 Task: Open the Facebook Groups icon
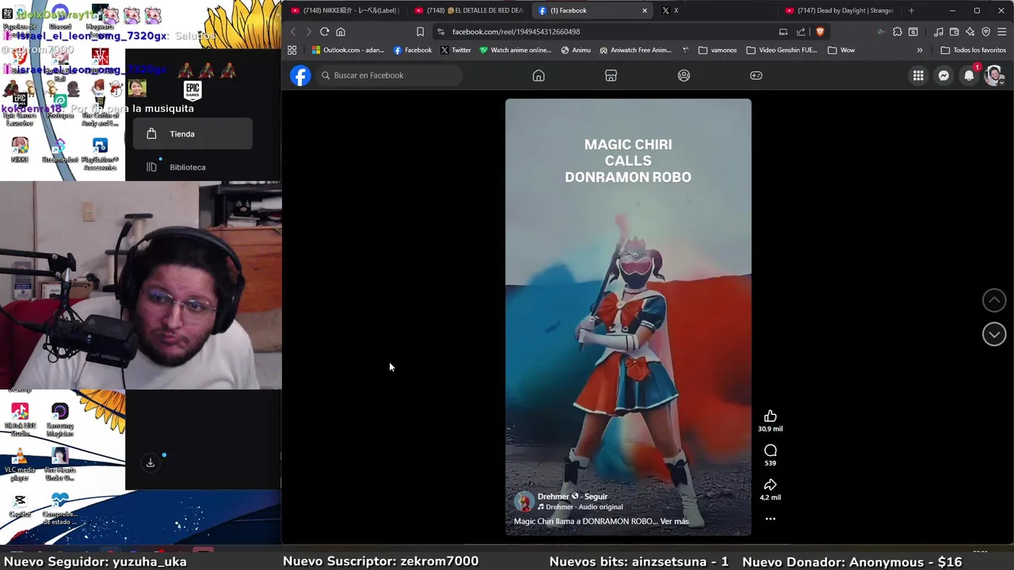point(684,75)
